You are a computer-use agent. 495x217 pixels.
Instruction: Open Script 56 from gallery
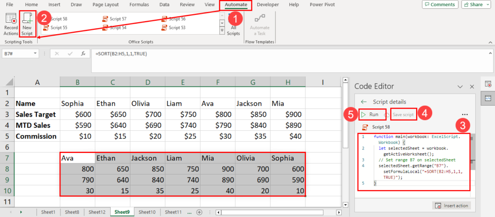pyautogui.click(x=174, y=19)
